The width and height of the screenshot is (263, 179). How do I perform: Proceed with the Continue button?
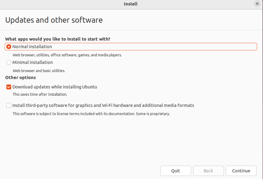click(241, 171)
